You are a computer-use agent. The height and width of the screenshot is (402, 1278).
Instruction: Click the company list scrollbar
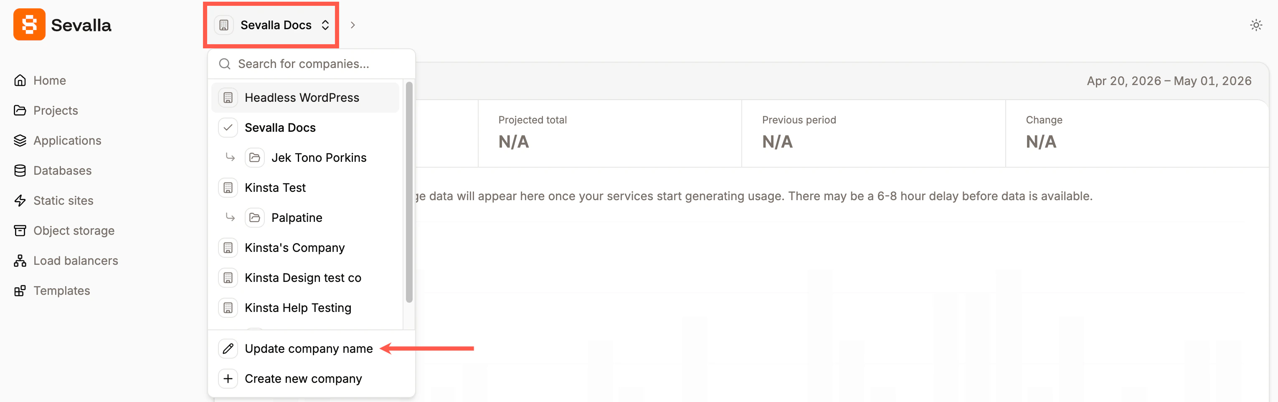pyautogui.click(x=409, y=192)
